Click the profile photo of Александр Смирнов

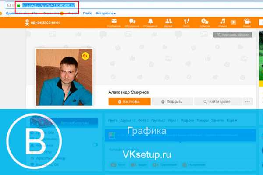tap(64, 77)
